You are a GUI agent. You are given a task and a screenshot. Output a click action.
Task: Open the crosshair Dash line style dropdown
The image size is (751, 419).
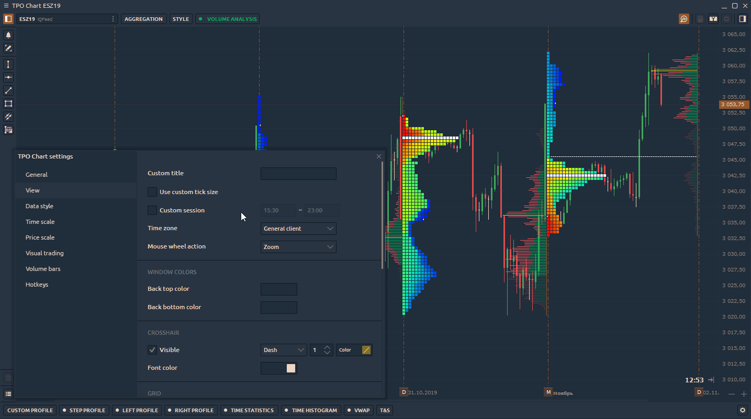[x=284, y=350]
